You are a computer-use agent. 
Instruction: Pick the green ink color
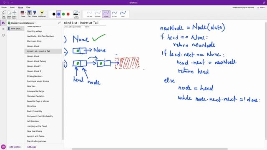(63, 14)
